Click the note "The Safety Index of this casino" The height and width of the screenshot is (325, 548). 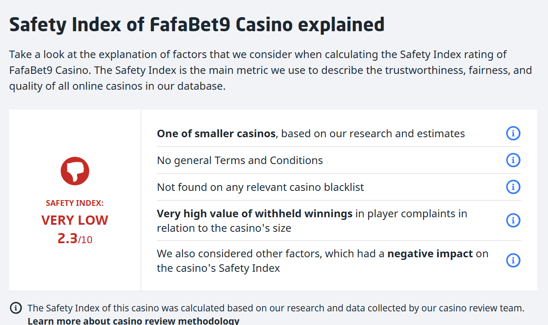[x=276, y=308]
